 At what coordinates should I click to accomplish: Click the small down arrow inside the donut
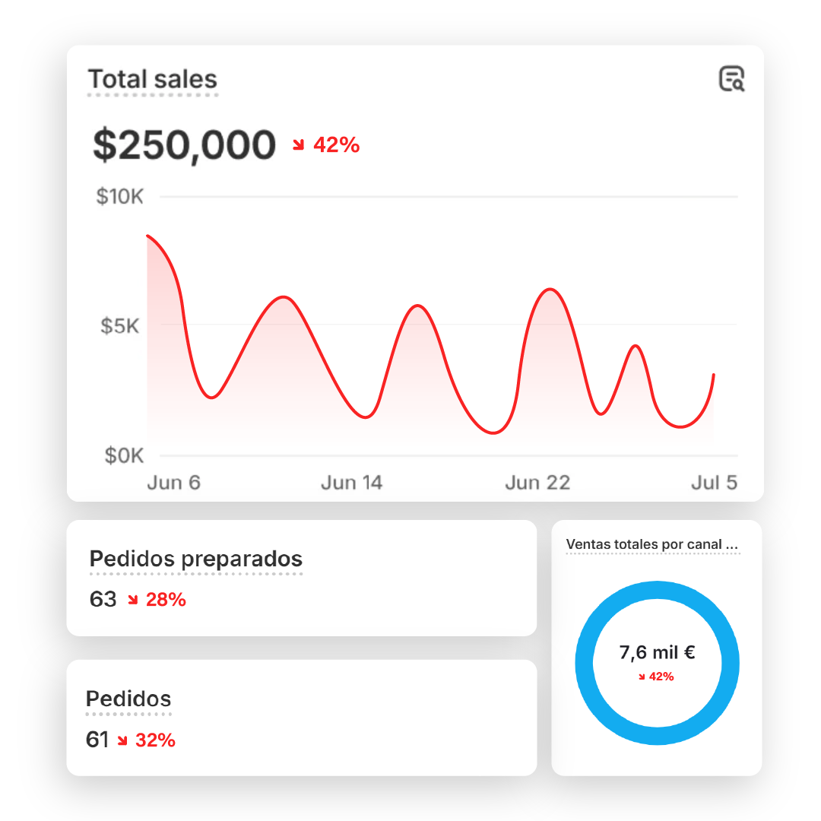point(642,677)
